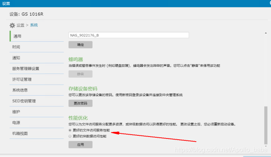Select 更好的文件访问服务性能 radio option
Screen dimensions: 271x157
[70, 130]
